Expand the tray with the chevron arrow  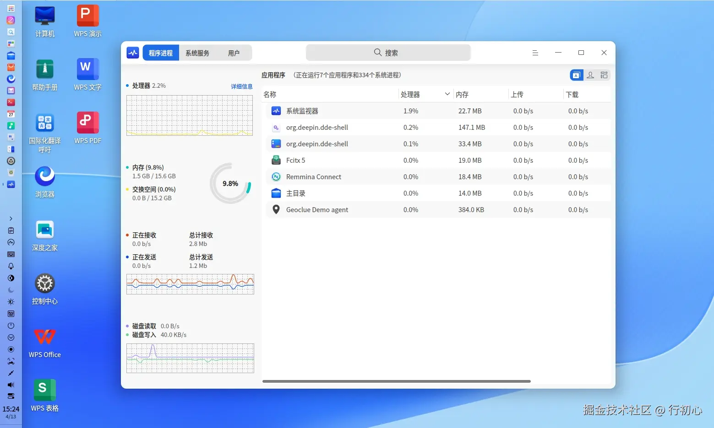click(x=11, y=219)
